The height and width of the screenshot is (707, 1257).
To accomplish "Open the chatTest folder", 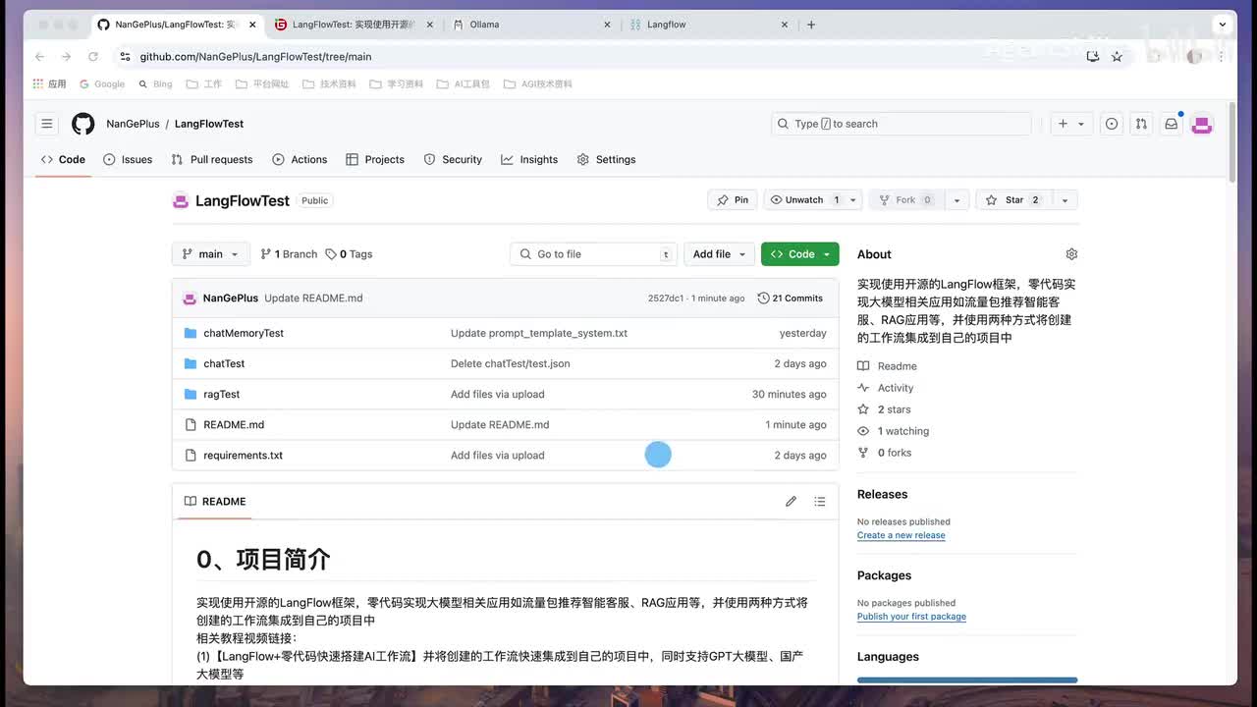I will [x=224, y=363].
